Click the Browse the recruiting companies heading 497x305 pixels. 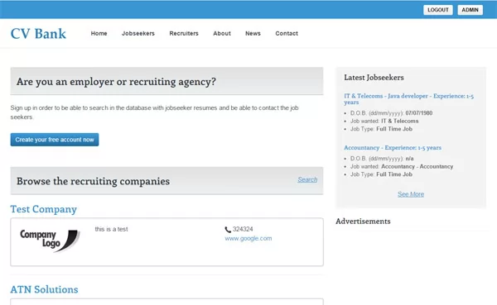click(93, 181)
